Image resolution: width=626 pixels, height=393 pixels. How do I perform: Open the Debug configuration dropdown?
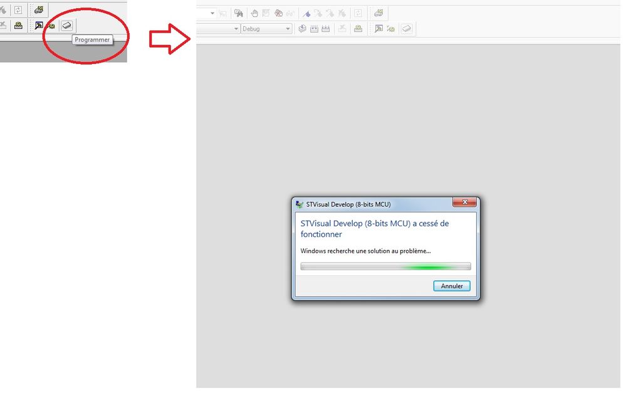[x=266, y=29]
